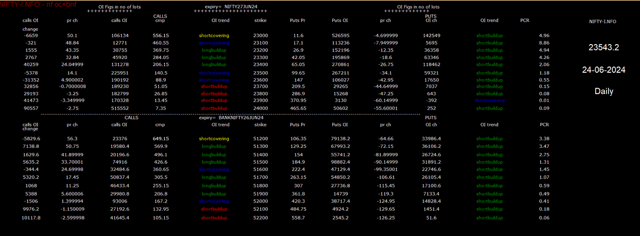Select puts OI value 27736.8
Viewport: 640px width, 236px height.
click(x=340, y=186)
